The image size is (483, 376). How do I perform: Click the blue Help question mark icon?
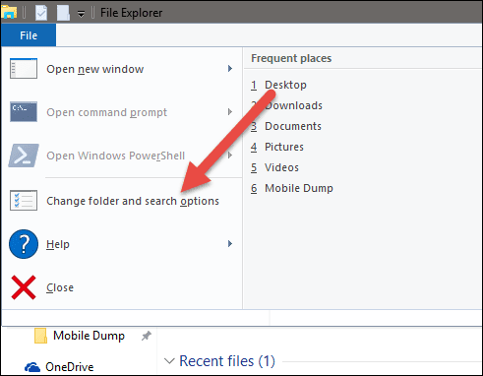click(24, 244)
